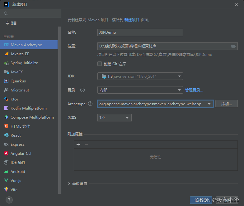This screenshot has width=244, height=206.
Task: Show help for Archetype field
Action: (90, 104)
